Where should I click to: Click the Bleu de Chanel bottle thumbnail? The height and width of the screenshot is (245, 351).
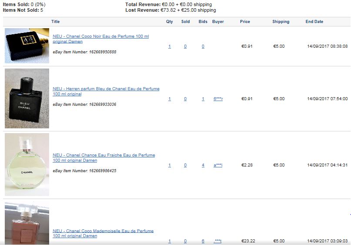pyautogui.click(x=27, y=98)
